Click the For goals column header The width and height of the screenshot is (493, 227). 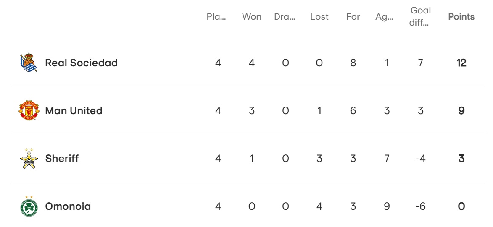[x=353, y=17]
